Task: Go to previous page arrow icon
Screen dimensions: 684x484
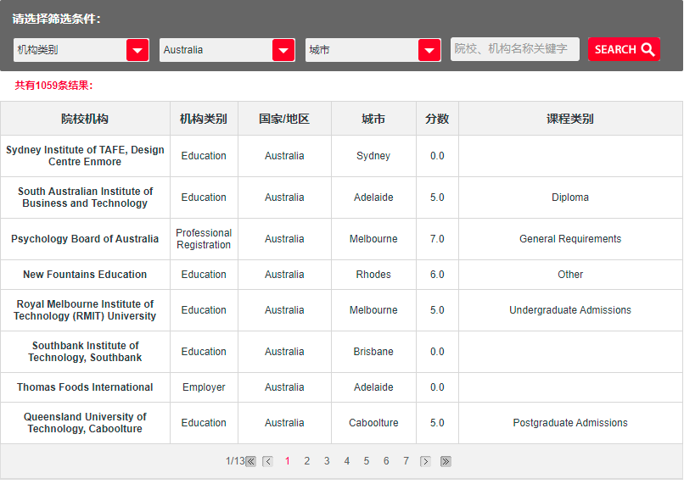Action: [x=268, y=461]
